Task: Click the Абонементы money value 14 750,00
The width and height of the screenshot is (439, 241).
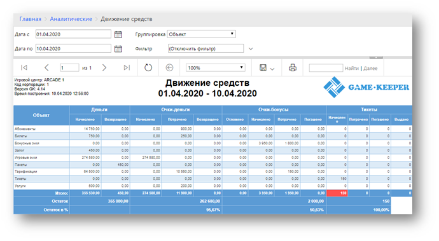Action: pos(92,129)
